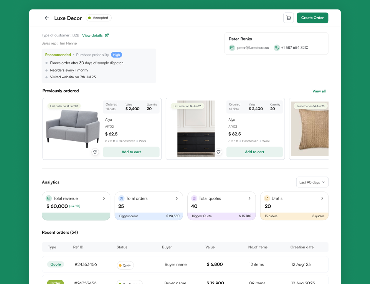The height and width of the screenshot is (284, 370).
Task: Select the Draft status badge in recent orders
Action: pos(125,265)
